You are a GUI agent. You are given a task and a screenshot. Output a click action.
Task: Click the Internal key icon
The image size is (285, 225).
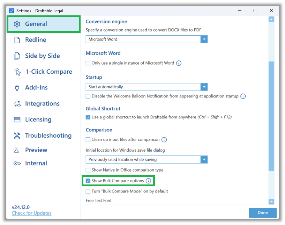17,163
